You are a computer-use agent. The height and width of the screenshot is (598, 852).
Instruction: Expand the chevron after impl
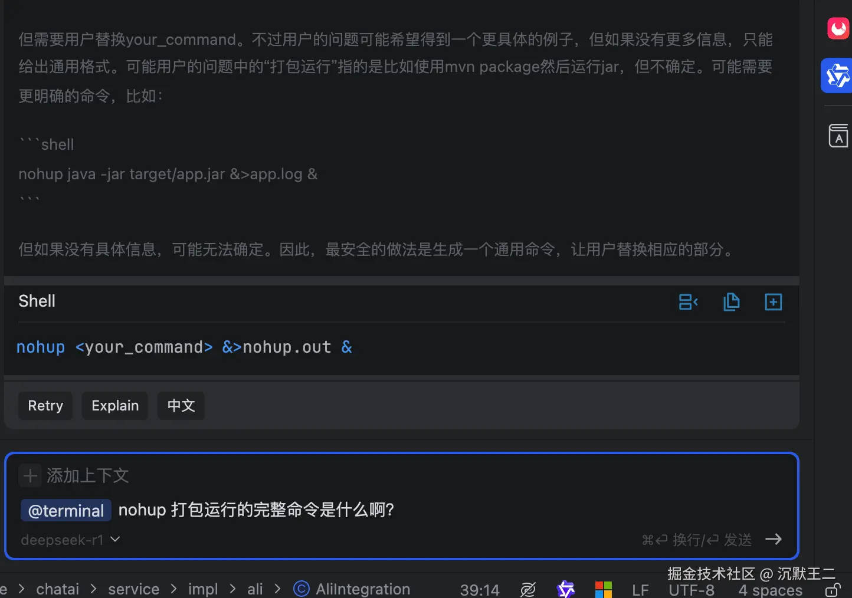point(232,589)
